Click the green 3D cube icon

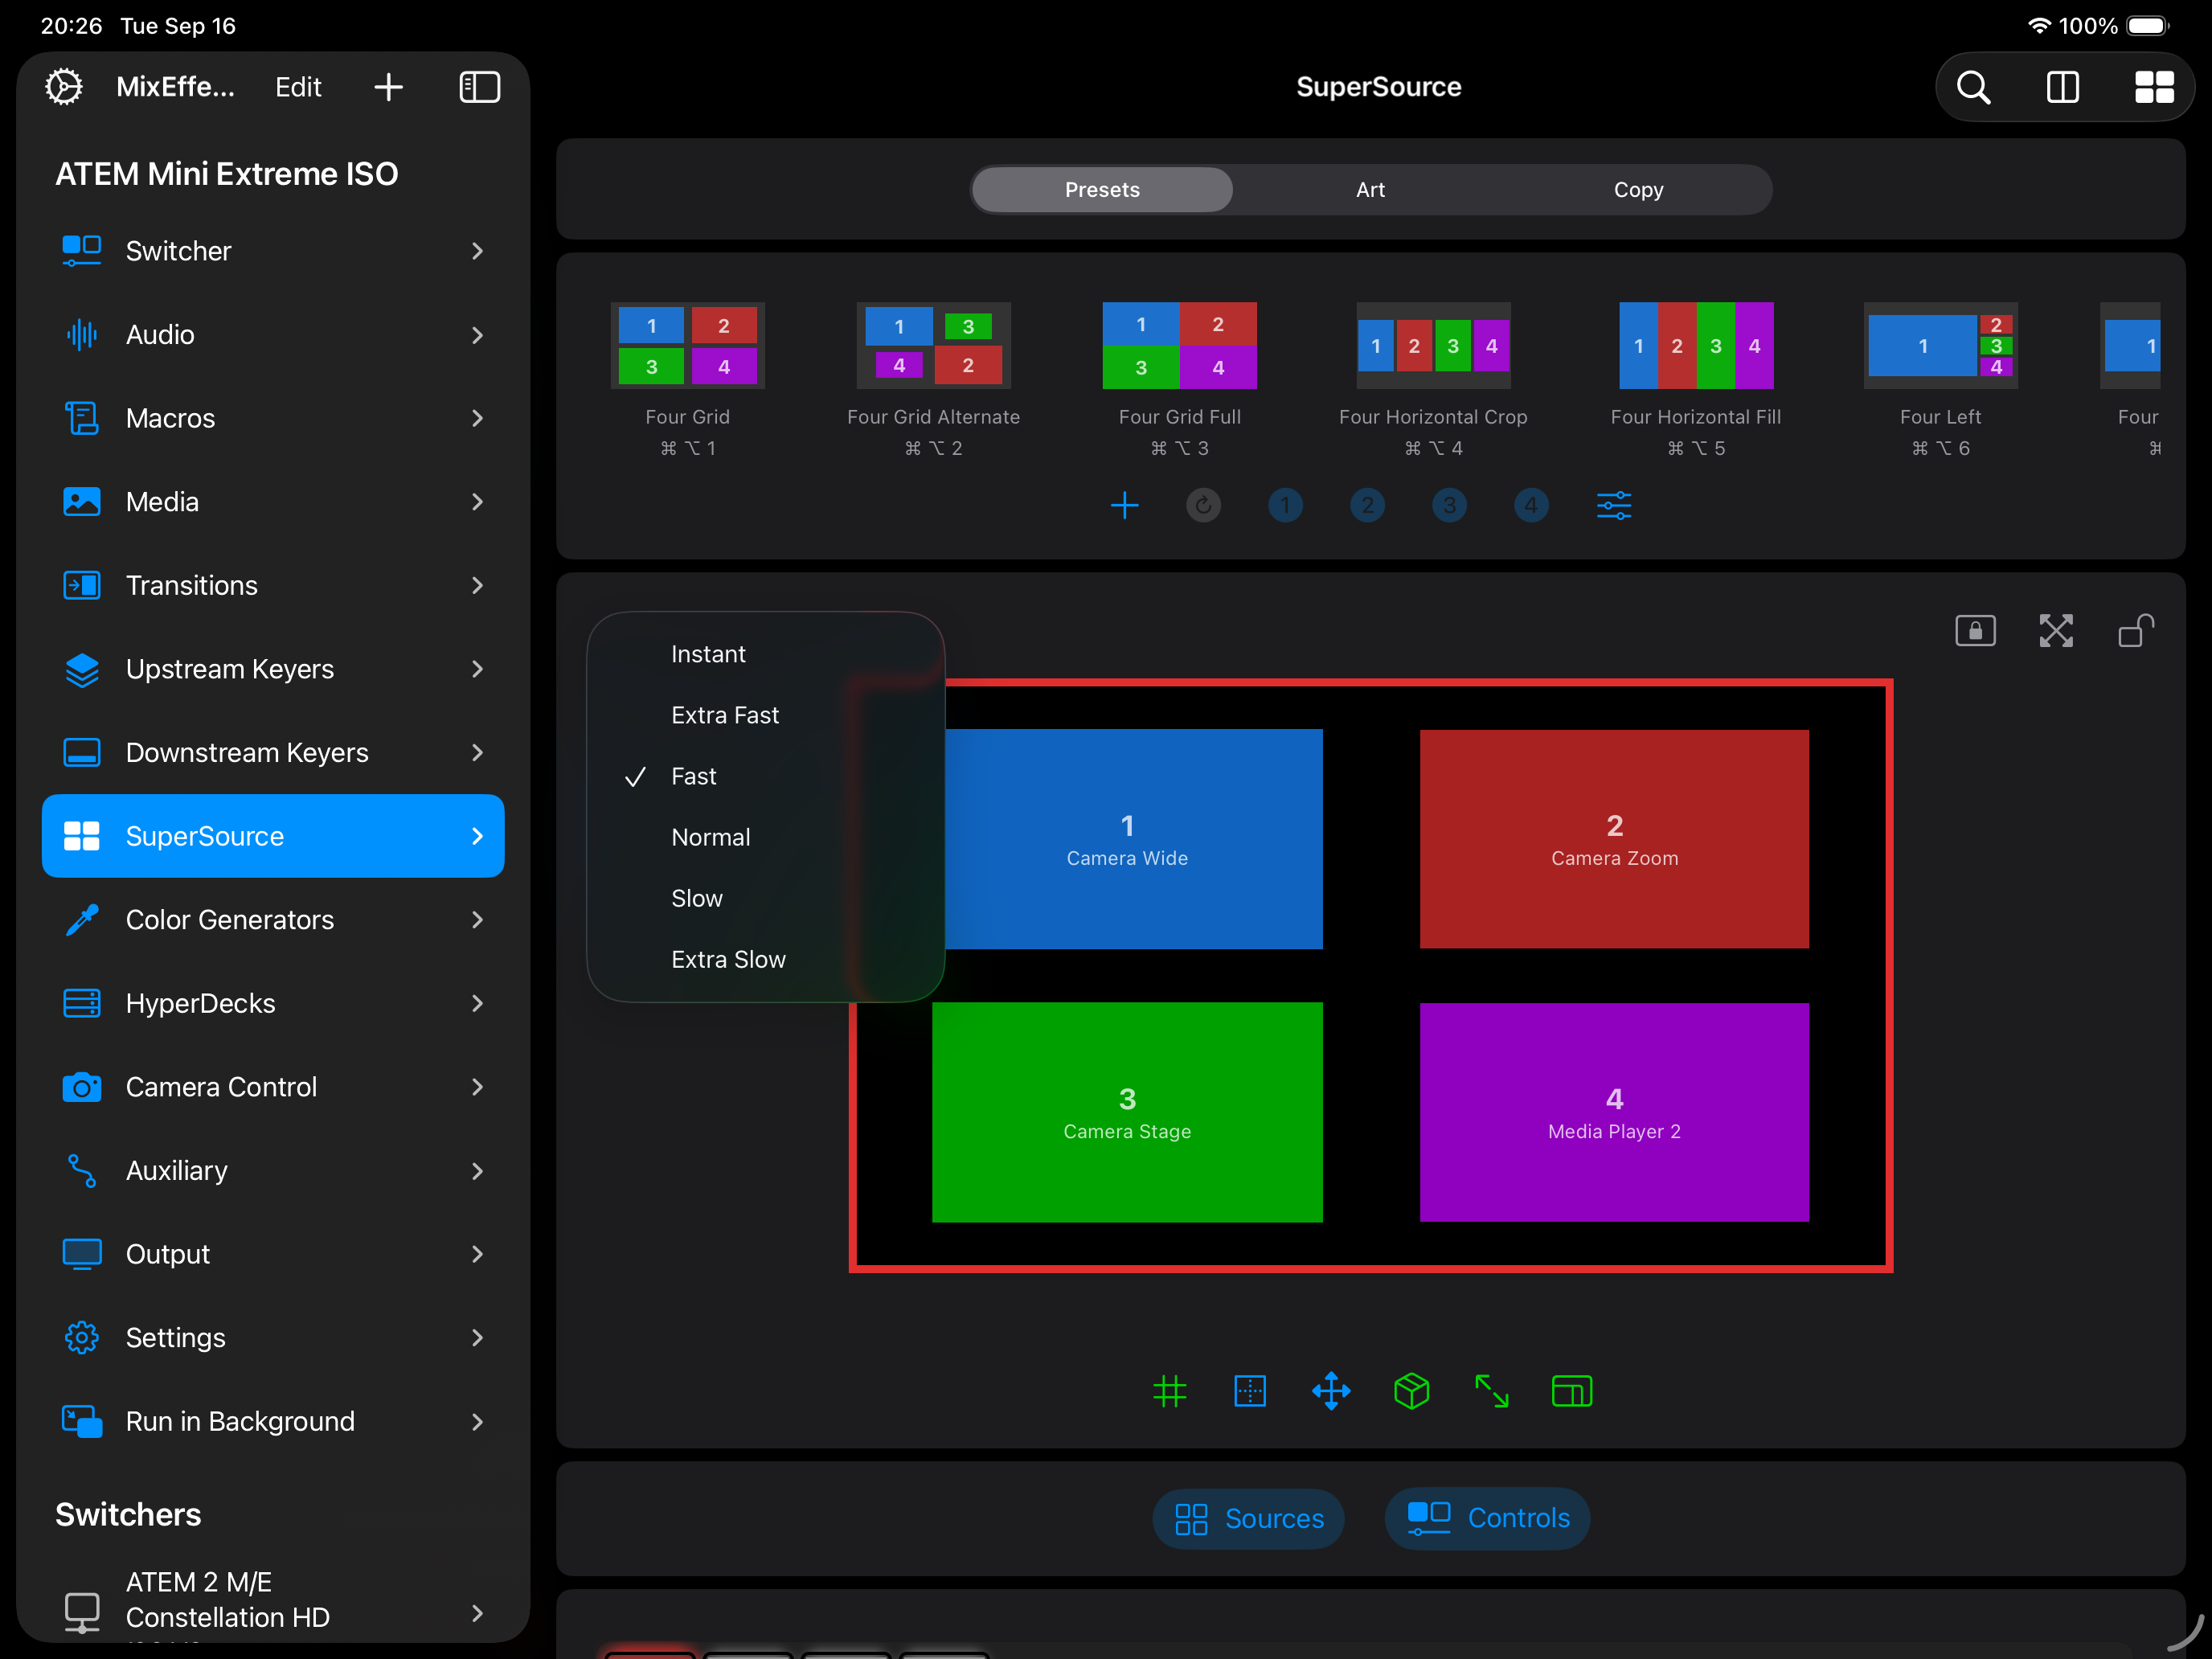click(x=1411, y=1391)
